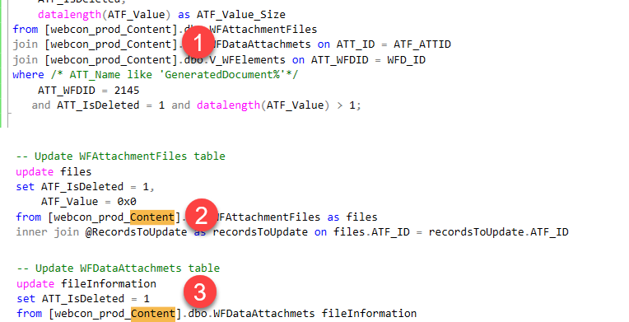Click the line "update files"
Viewport: 629px width, 322px height.
click(54, 172)
